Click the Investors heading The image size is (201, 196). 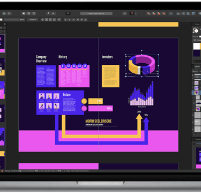click(107, 57)
